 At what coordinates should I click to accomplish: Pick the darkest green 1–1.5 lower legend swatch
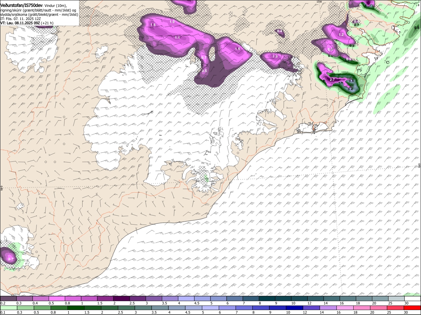tap(76, 308)
